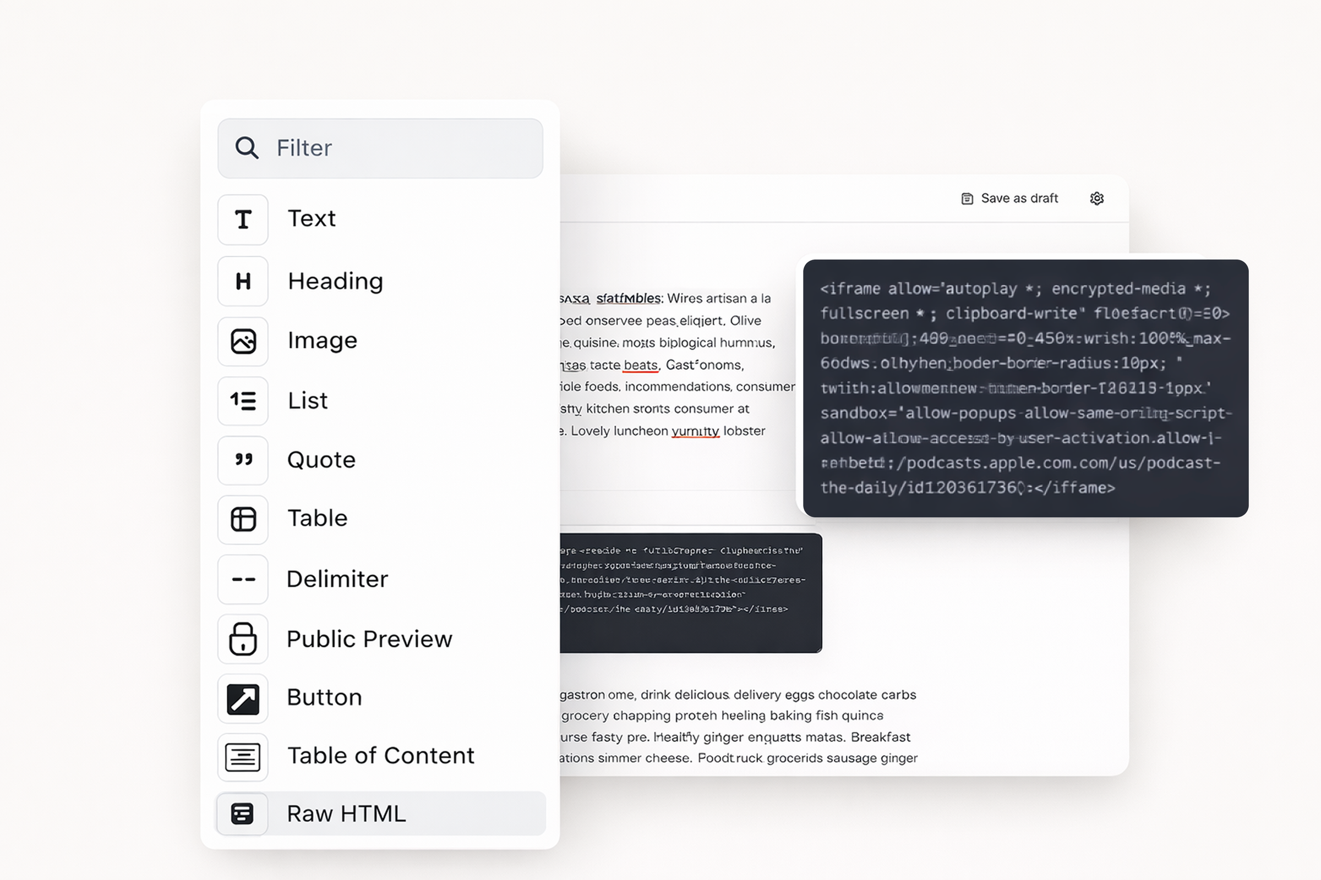This screenshot has width=1321, height=880.
Task: Click the Raw HTML menu item
Action: [346, 814]
